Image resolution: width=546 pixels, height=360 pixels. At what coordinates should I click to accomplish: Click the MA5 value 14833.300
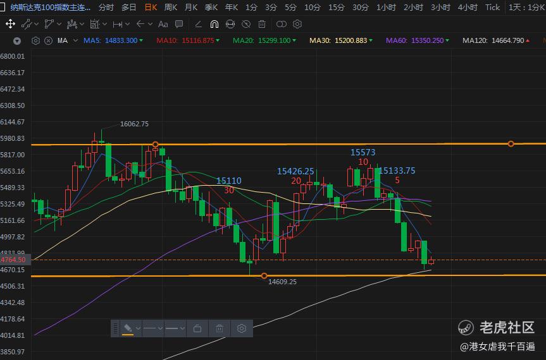121,40
